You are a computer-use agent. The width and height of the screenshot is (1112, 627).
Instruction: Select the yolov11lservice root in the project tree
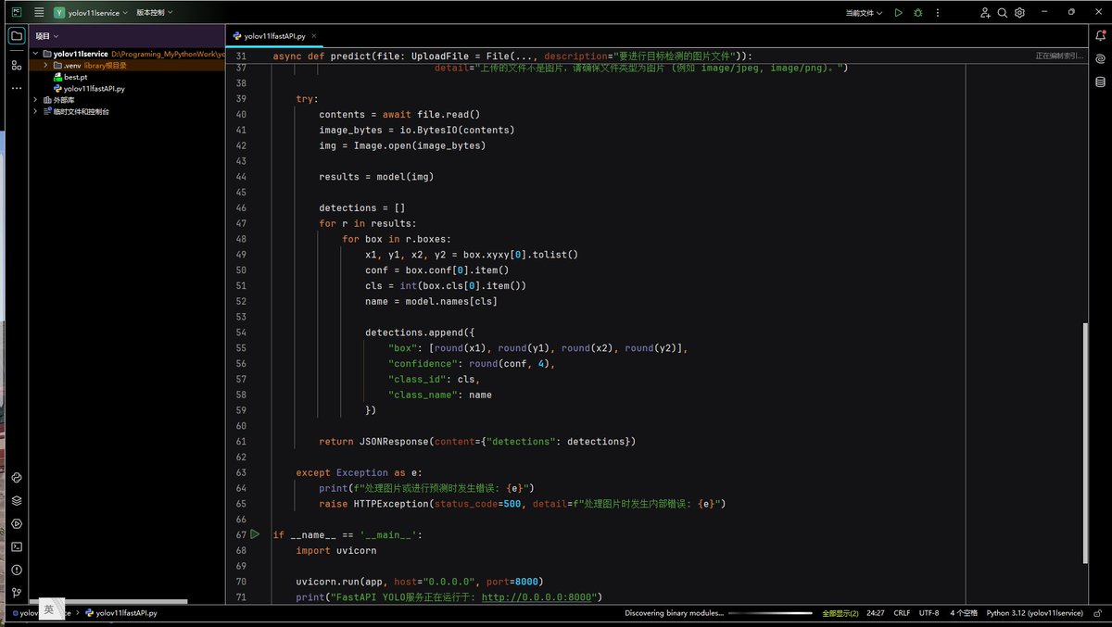[80, 54]
